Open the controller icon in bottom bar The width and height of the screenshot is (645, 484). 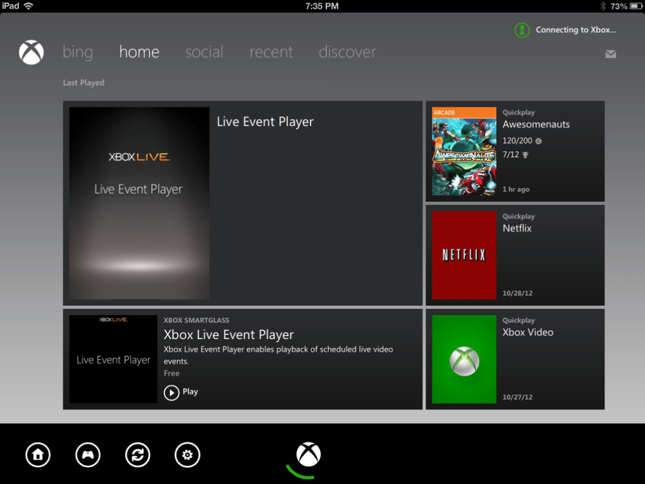click(88, 455)
